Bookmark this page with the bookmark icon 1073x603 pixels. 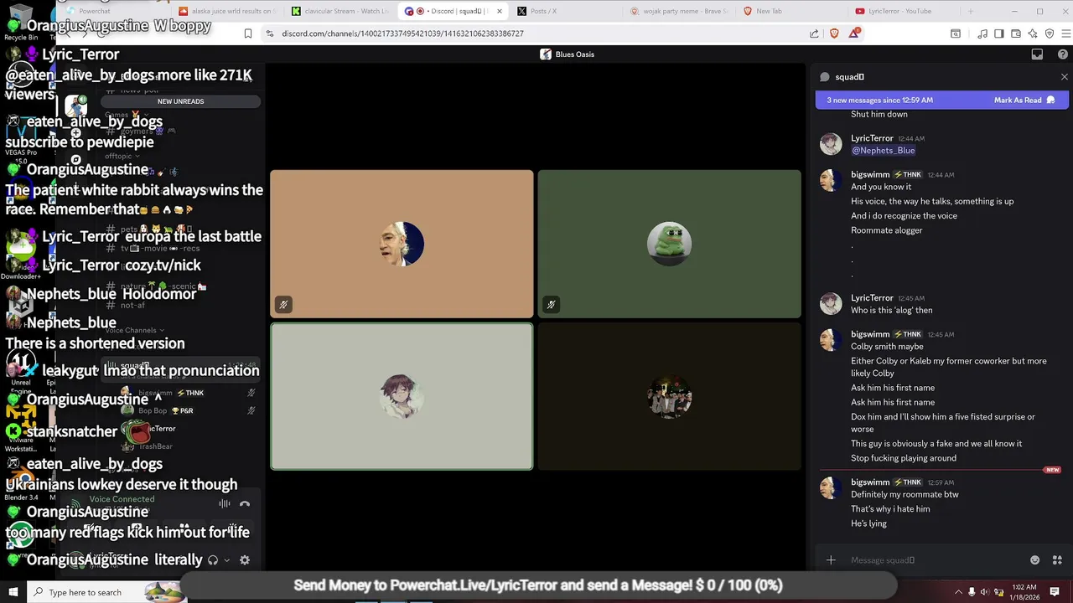click(248, 33)
